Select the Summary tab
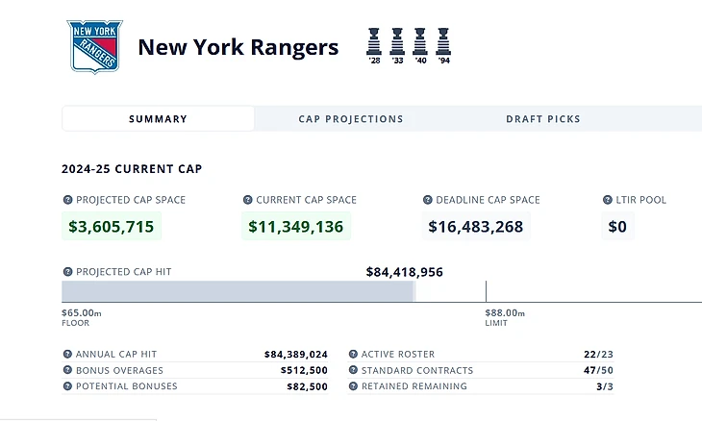The image size is (702, 421). (x=158, y=119)
